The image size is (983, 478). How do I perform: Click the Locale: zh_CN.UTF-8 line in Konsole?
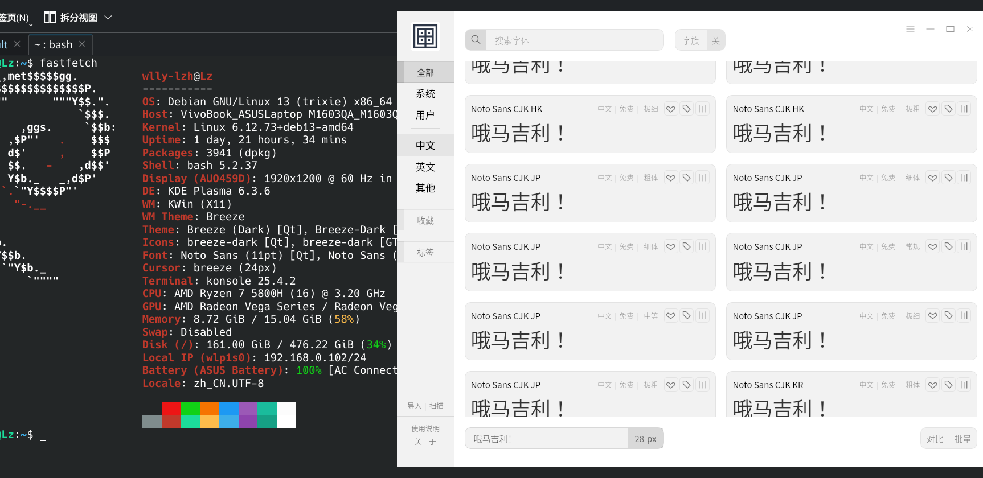203,383
